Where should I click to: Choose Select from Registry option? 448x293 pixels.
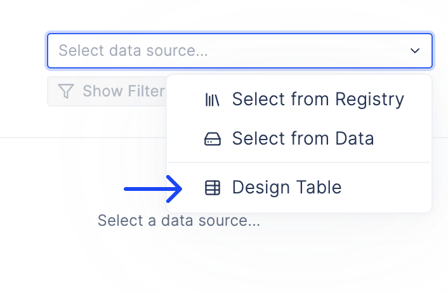[299, 100]
